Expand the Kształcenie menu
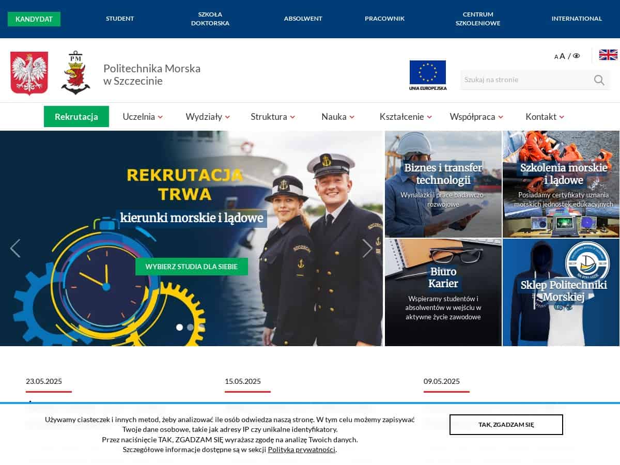The width and height of the screenshot is (620, 465). pyautogui.click(x=406, y=117)
